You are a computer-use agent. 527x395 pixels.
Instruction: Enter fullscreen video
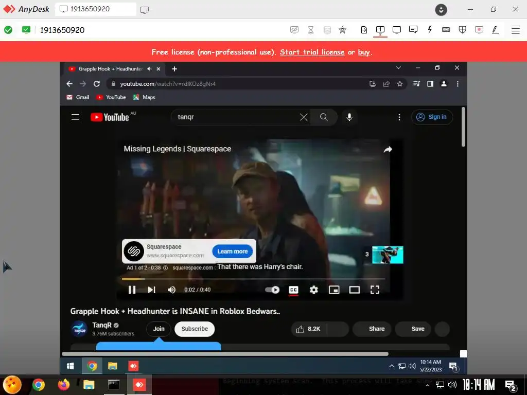pos(375,290)
